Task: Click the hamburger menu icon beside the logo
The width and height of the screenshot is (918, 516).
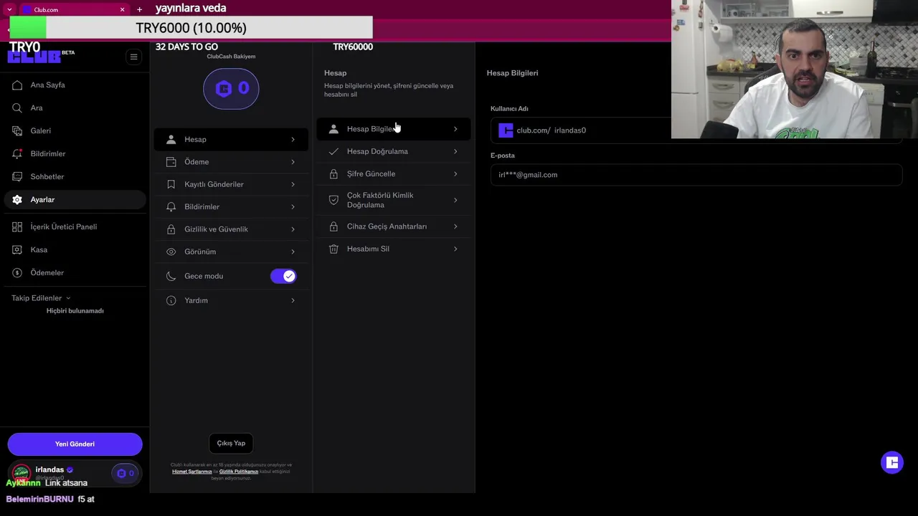Action: (x=133, y=57)
